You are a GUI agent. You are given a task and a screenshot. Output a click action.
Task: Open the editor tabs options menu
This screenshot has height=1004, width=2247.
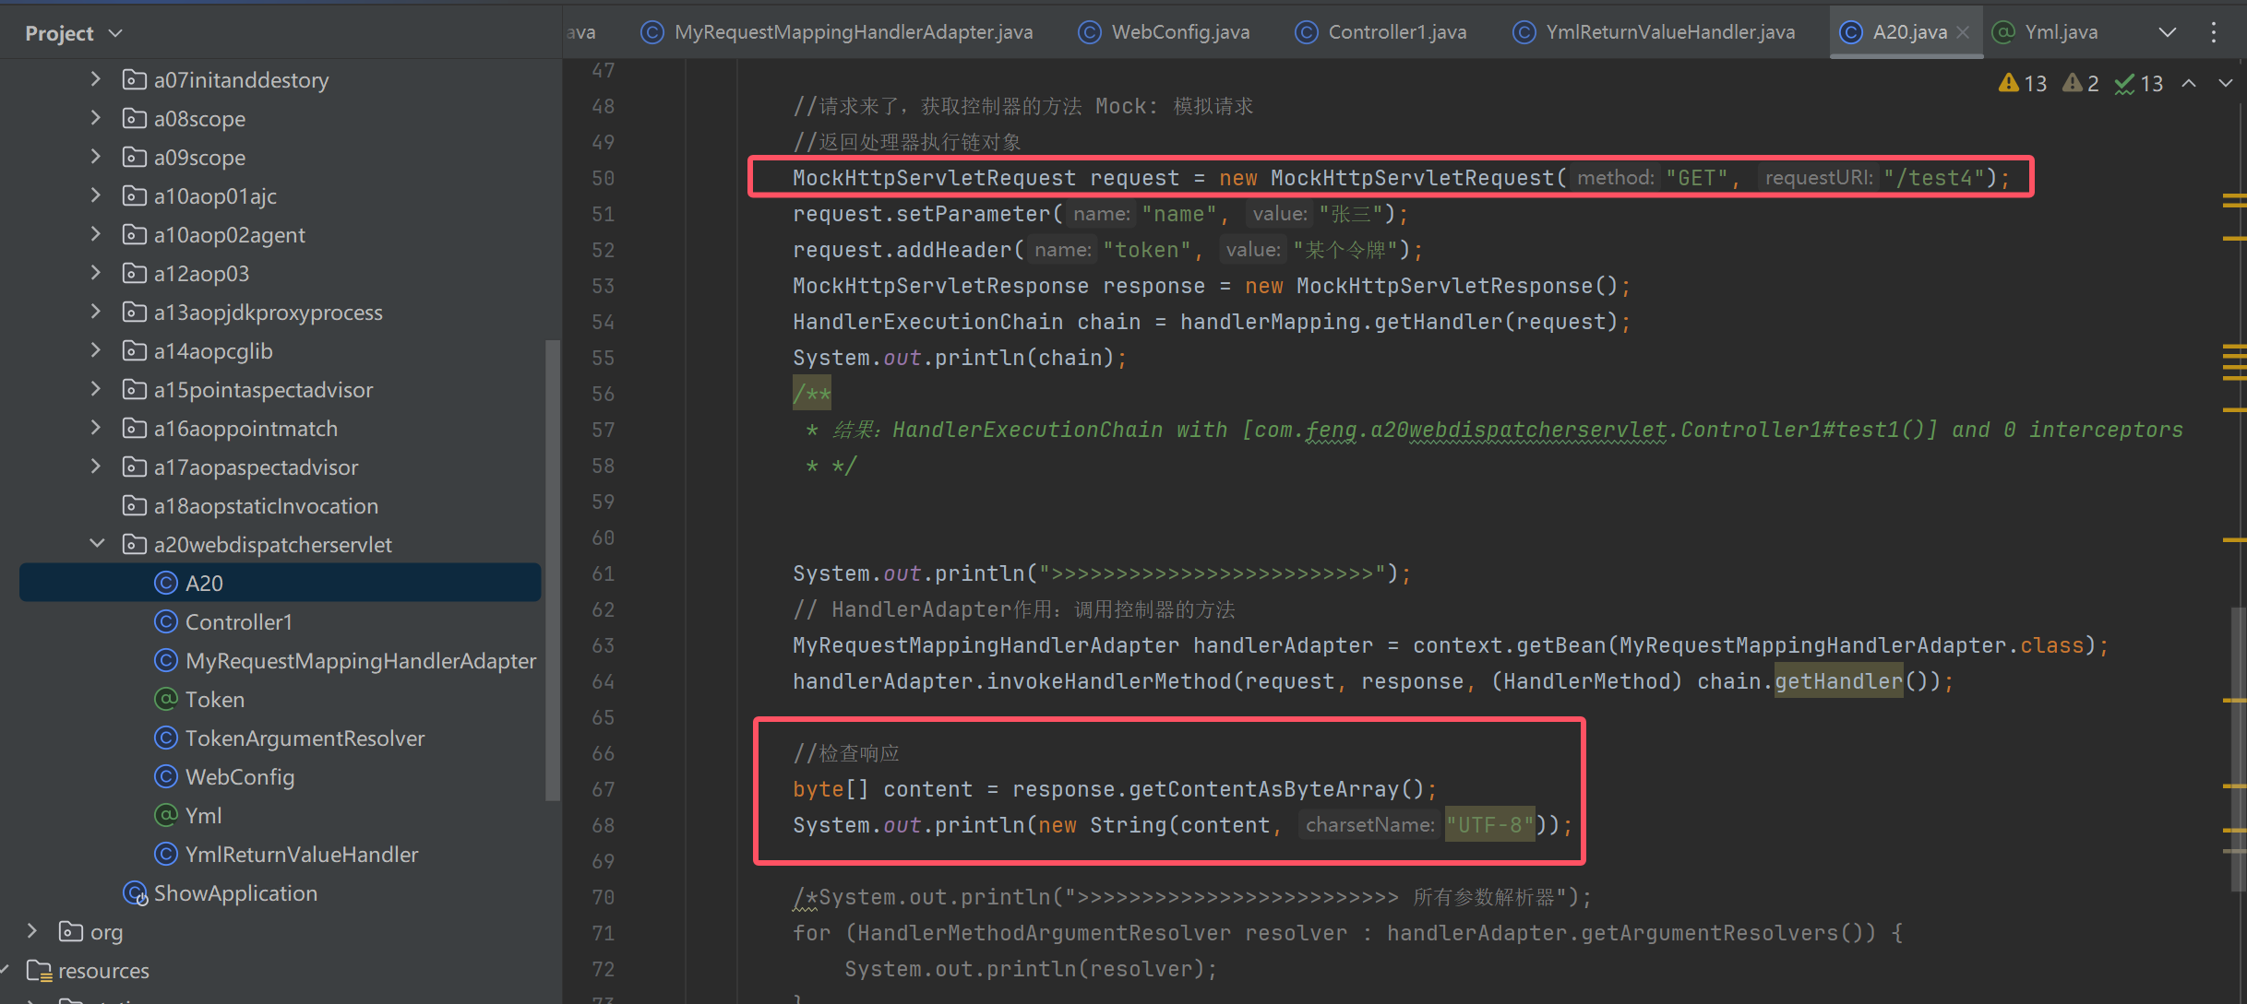click(x=2214, y=32)
